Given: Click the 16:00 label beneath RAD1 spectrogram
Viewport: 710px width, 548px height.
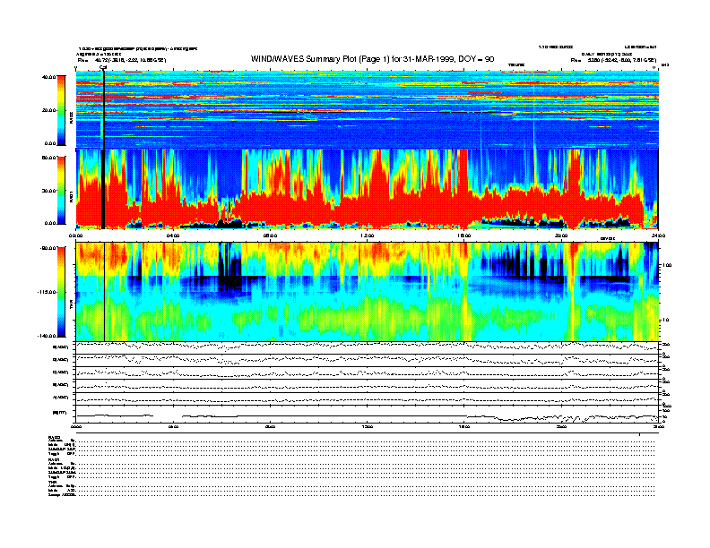Looking at the screenshot, I should pyautogui.click(x=464, y=235).
